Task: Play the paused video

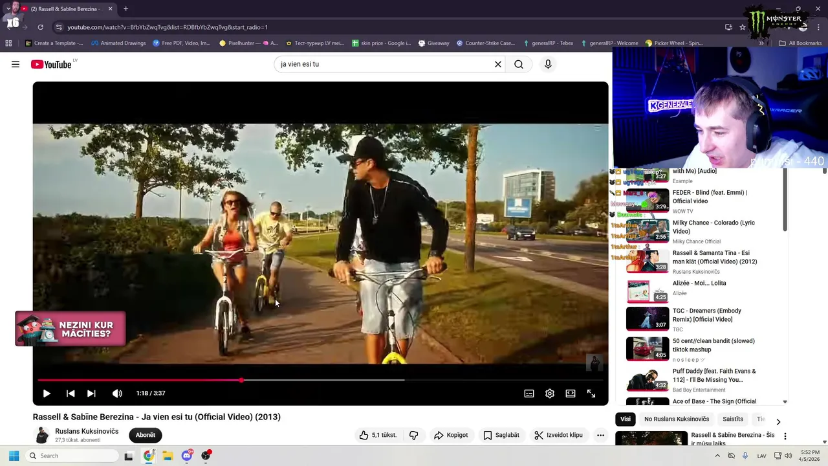Action: (47, 394)
